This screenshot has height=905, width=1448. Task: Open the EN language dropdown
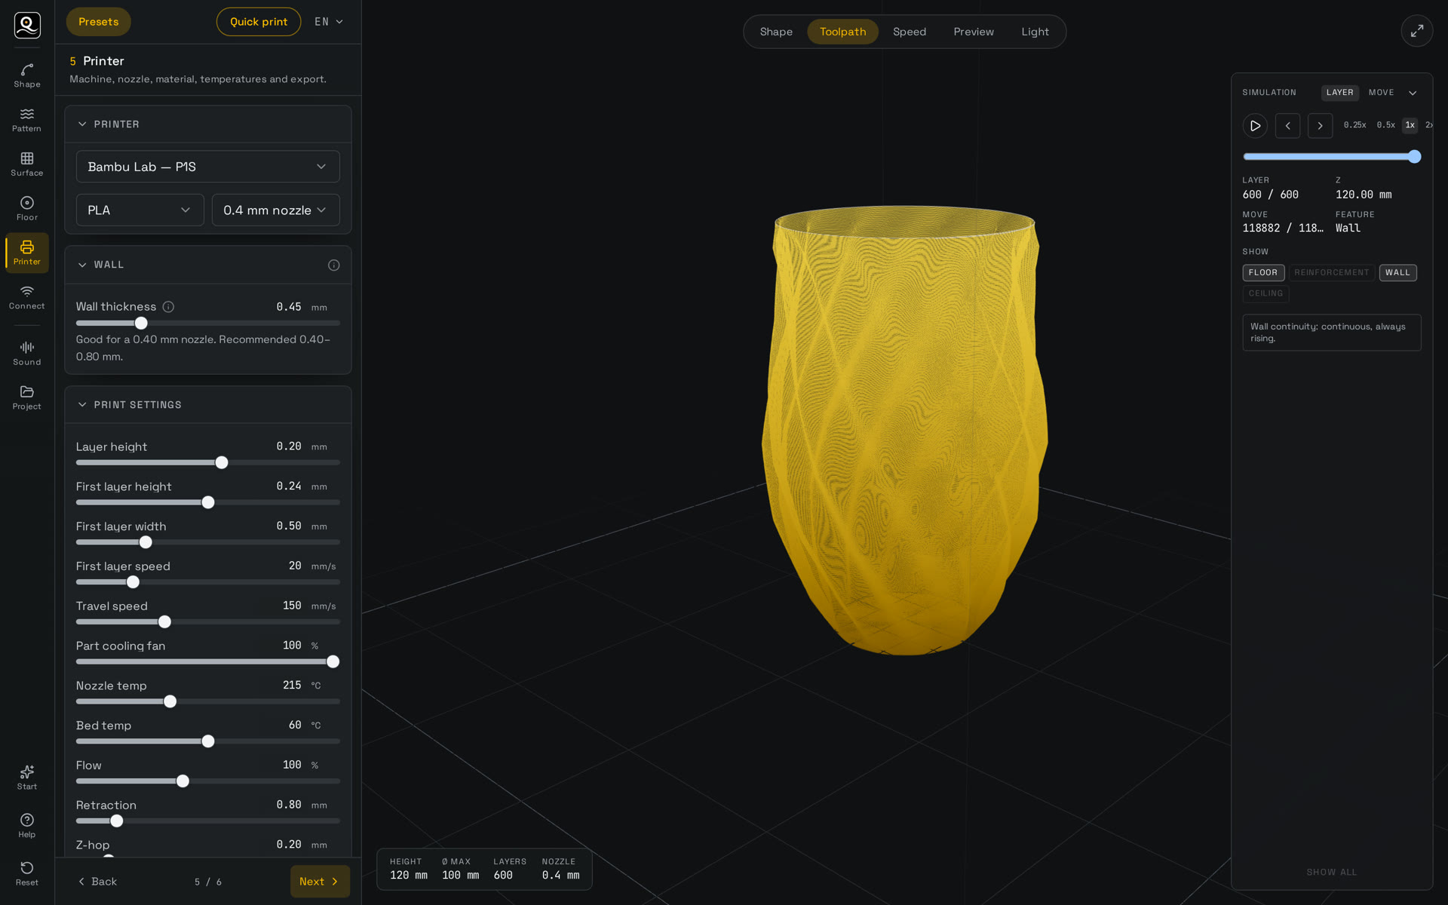tap(329, 22)
